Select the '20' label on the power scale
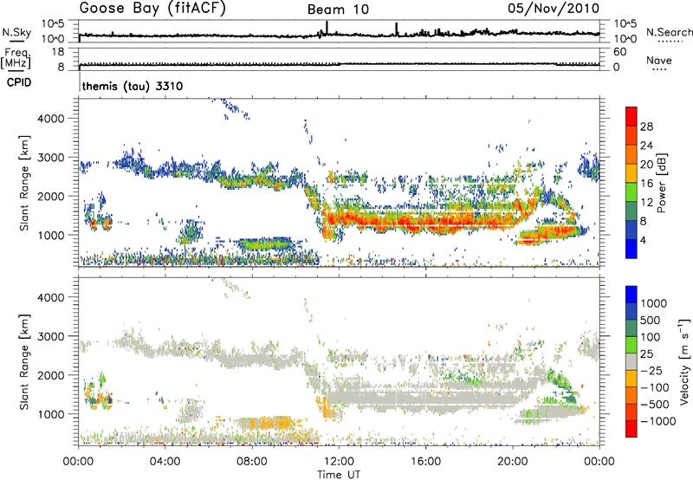This screenshot has height=480, width=693. coord(646,165)
